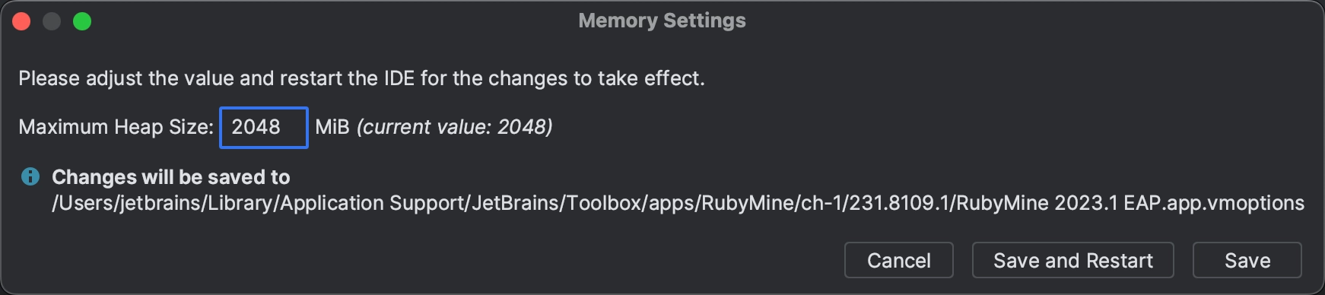The image size is (1325, 295).
Task: Choose Save and Restart
Action: pos(1073,261)
